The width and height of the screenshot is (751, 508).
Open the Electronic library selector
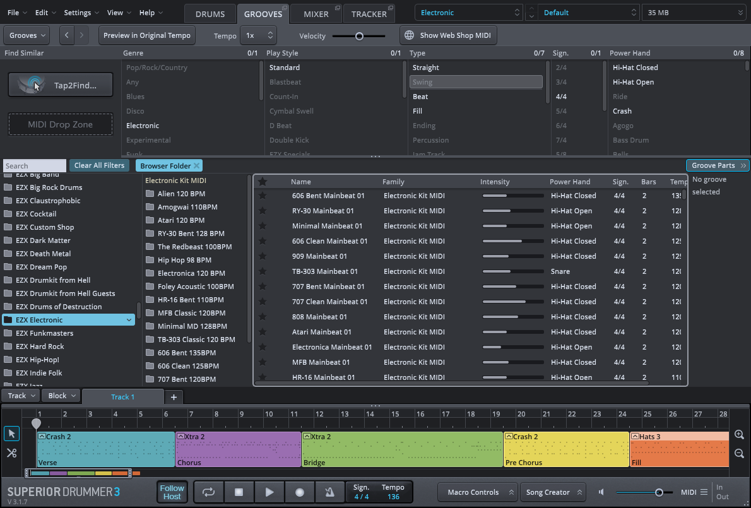468,13
